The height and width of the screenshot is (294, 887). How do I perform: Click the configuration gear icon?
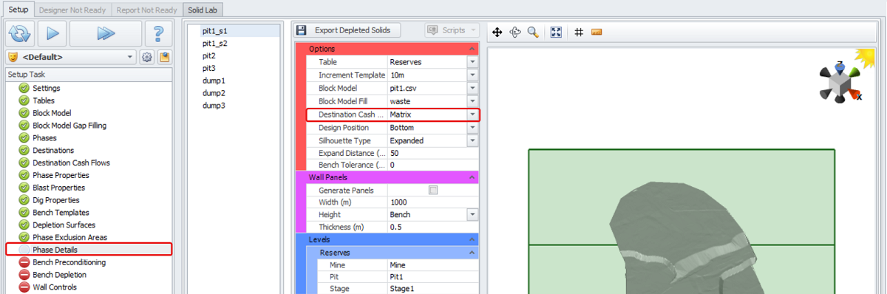[x=147, y=57]
